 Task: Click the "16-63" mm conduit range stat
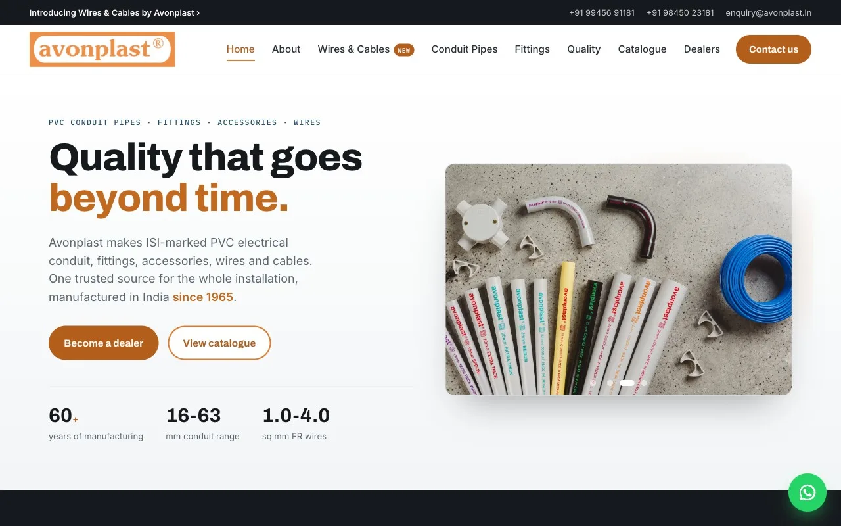[x=193, y=416]
